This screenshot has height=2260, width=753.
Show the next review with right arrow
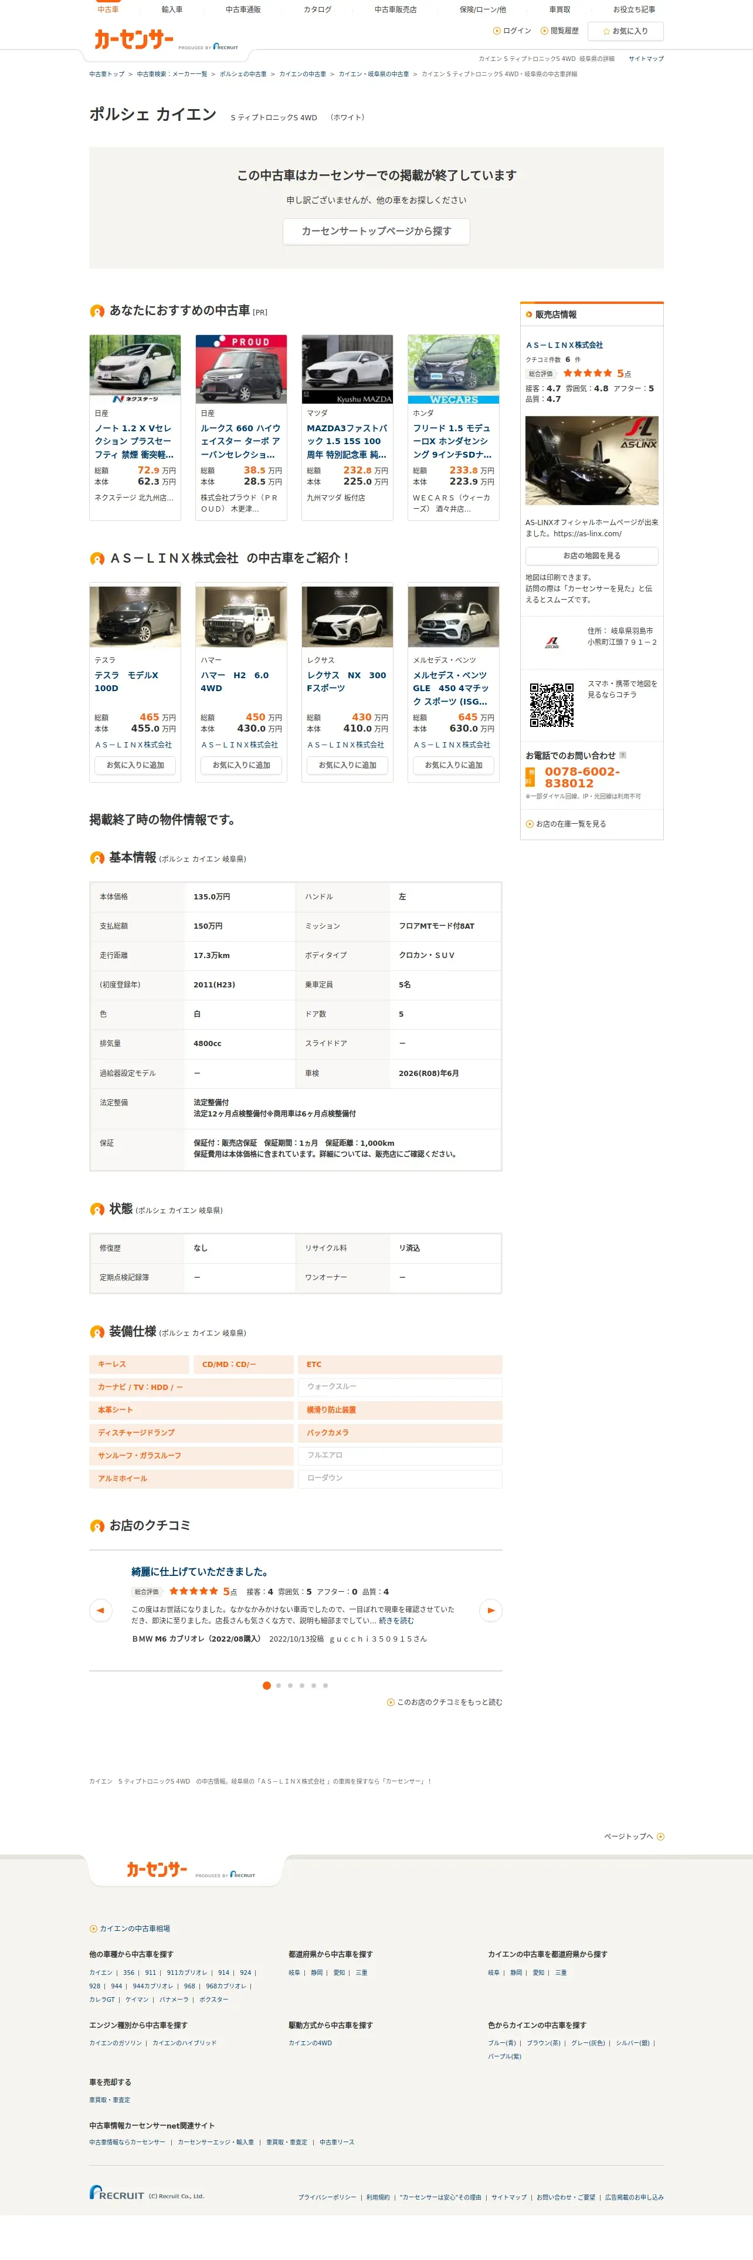[x=491, y=1611]
